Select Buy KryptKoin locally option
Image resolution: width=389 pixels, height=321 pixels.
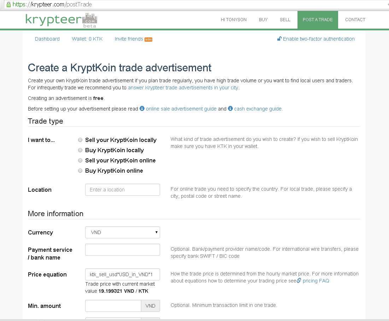[x=80, y=150]
